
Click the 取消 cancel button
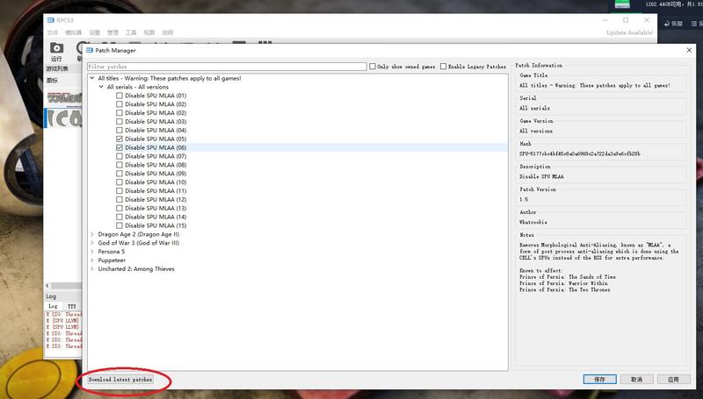tap(636, 380)
